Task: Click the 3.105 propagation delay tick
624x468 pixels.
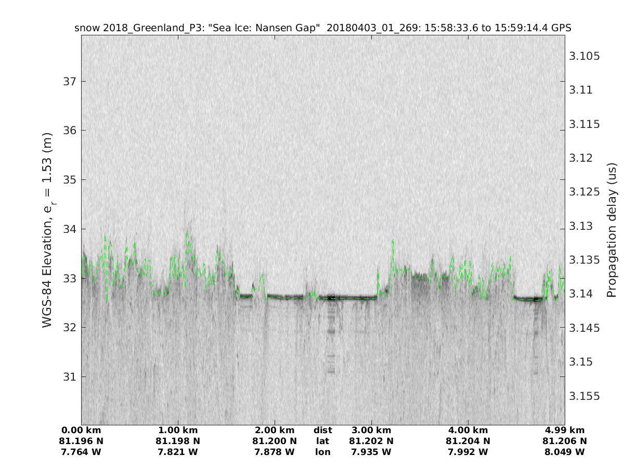Action: pyautogui.click(x=584, y=56)
